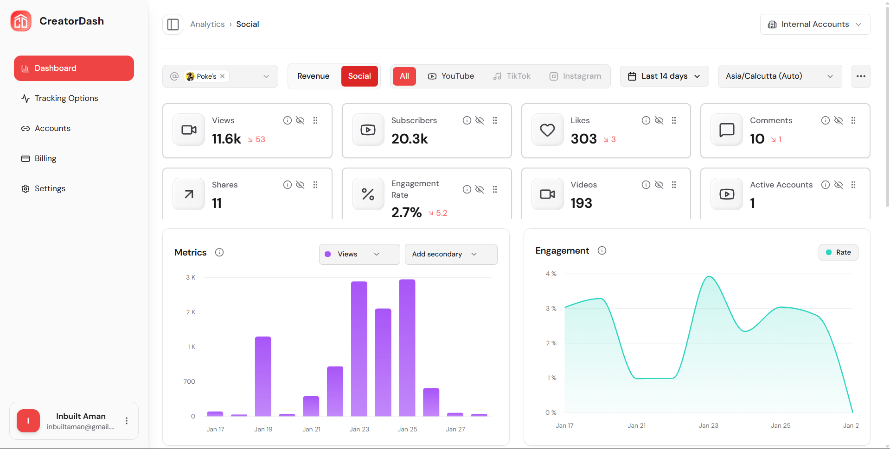Image resolution: width=890 pixels, height=449 pixels.
Task: Switch to the Revenue tab
Action: pyautogui.click(x=314, y=76)
